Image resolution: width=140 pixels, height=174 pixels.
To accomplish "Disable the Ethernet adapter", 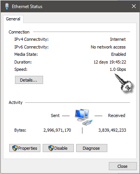I will [58, 148].
